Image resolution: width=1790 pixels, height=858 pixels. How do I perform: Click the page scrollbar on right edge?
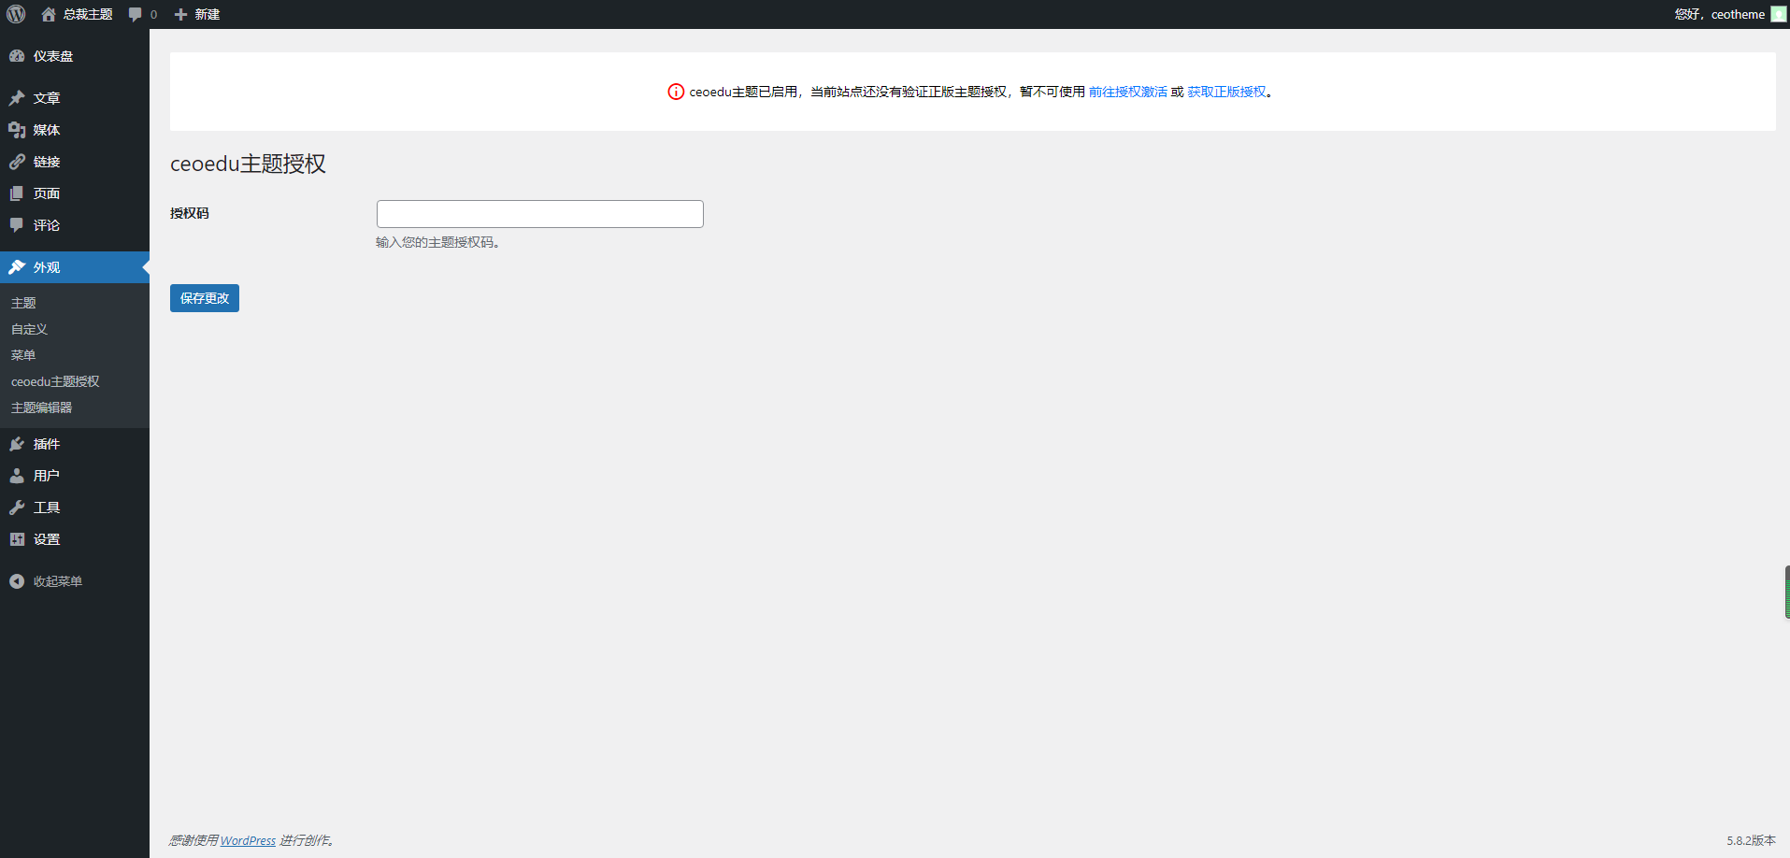tap(1787, 592)
